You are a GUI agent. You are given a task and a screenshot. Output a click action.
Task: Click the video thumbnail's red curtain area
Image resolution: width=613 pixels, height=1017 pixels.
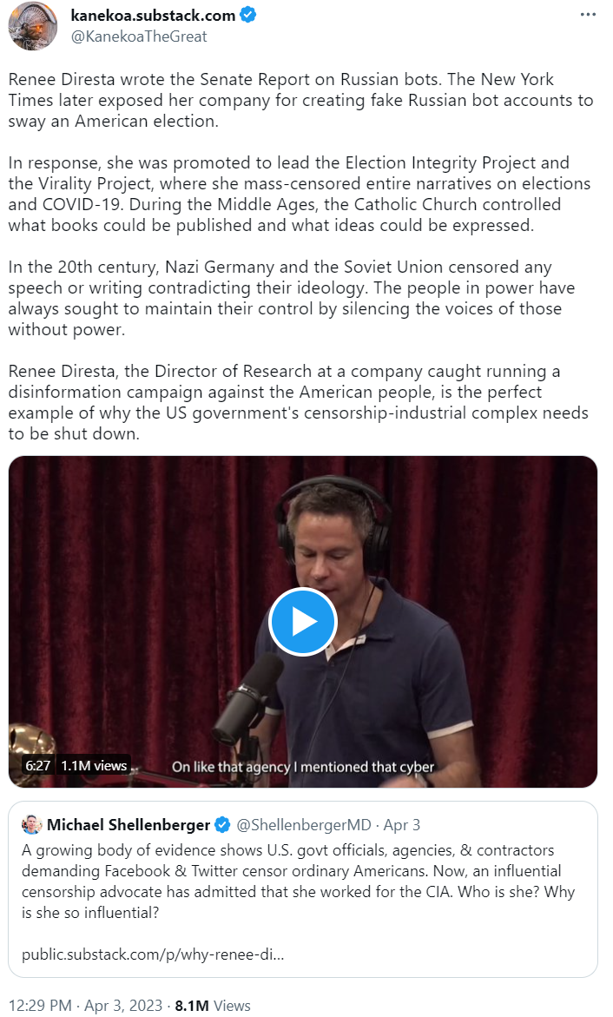[129, 584]
